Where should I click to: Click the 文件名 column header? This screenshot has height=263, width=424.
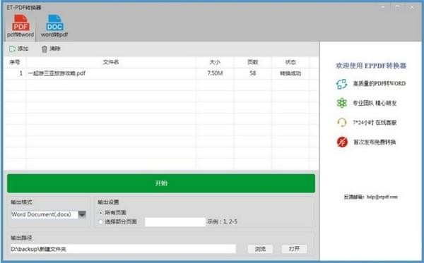point(111,62)
